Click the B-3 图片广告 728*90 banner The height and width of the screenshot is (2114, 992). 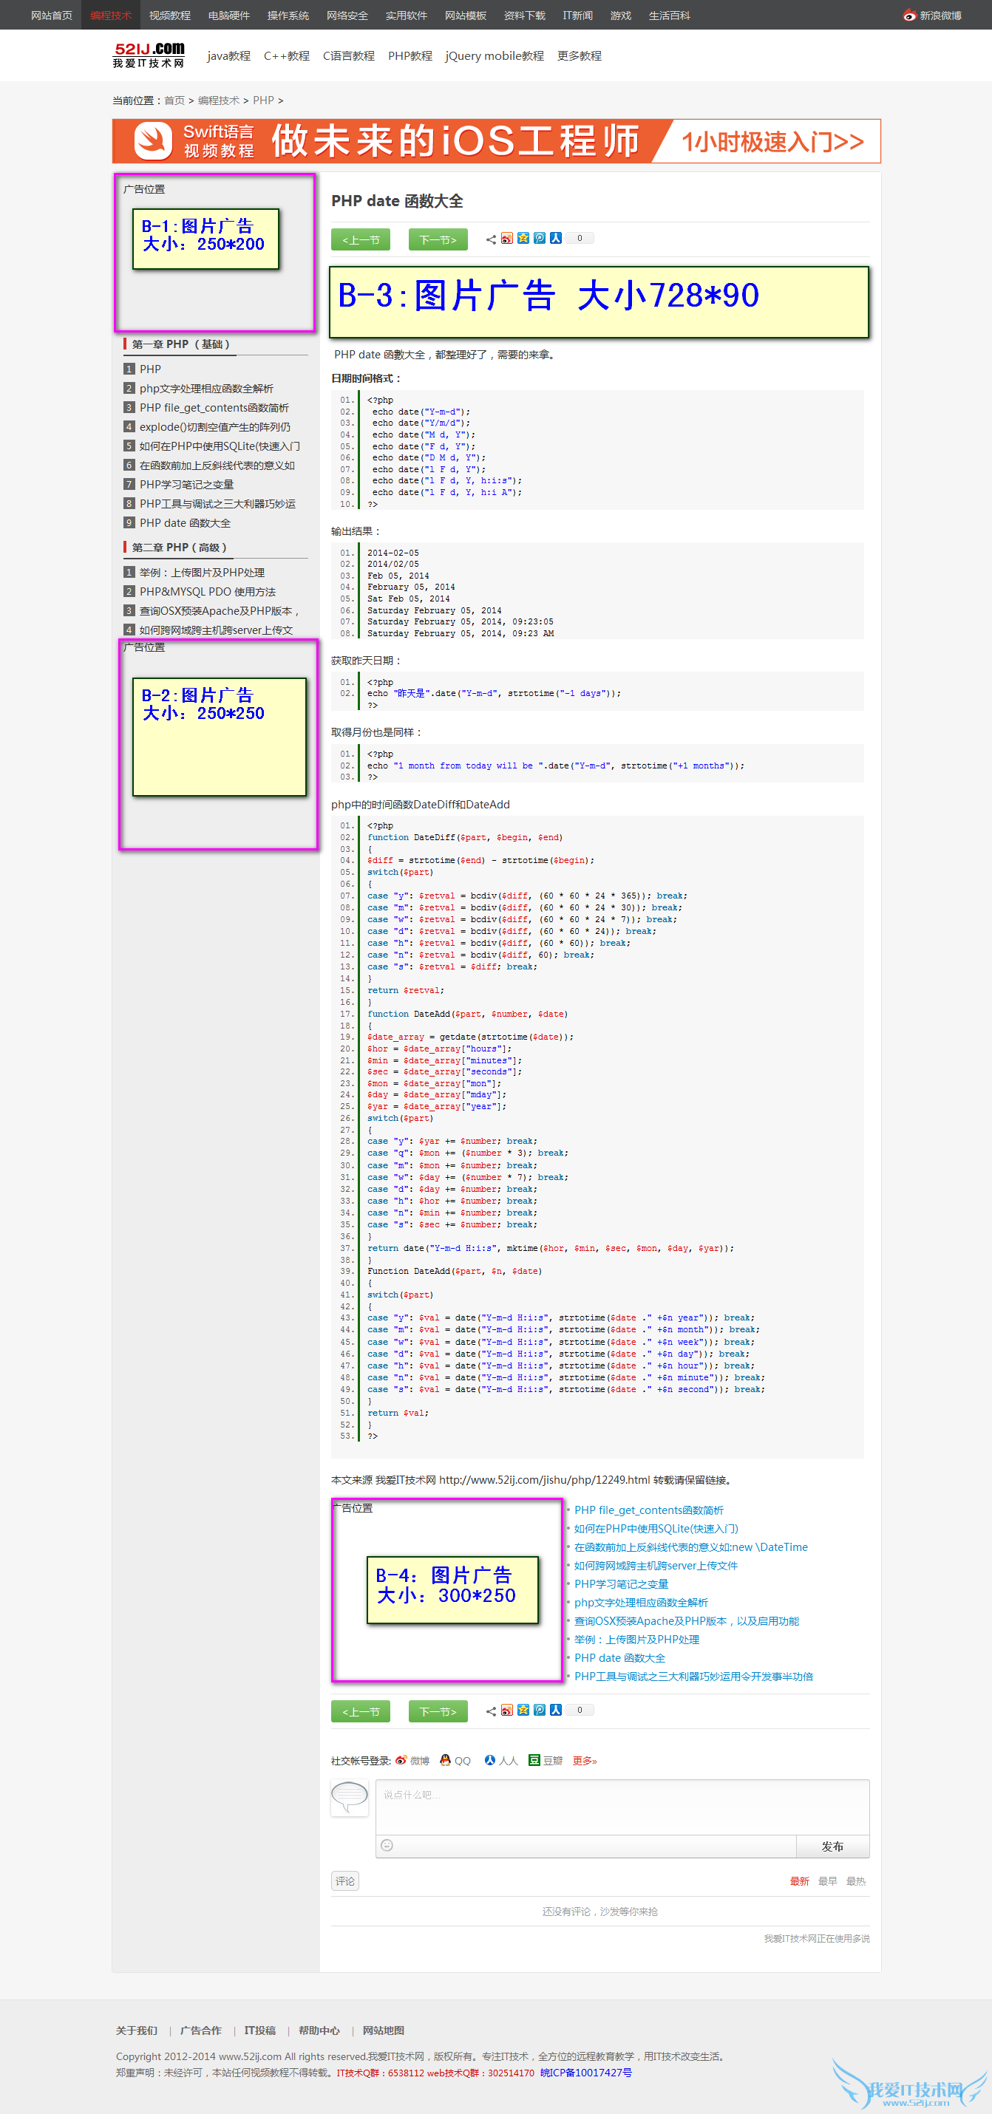tap(599, 302)
